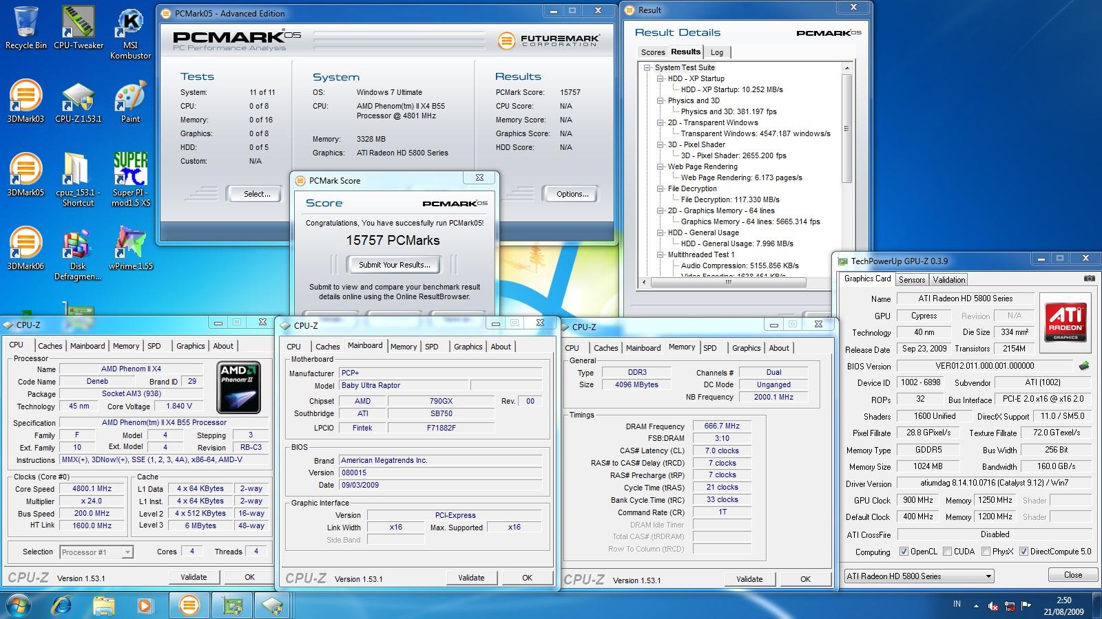Open the Log tab in Result window

[717, 52]
